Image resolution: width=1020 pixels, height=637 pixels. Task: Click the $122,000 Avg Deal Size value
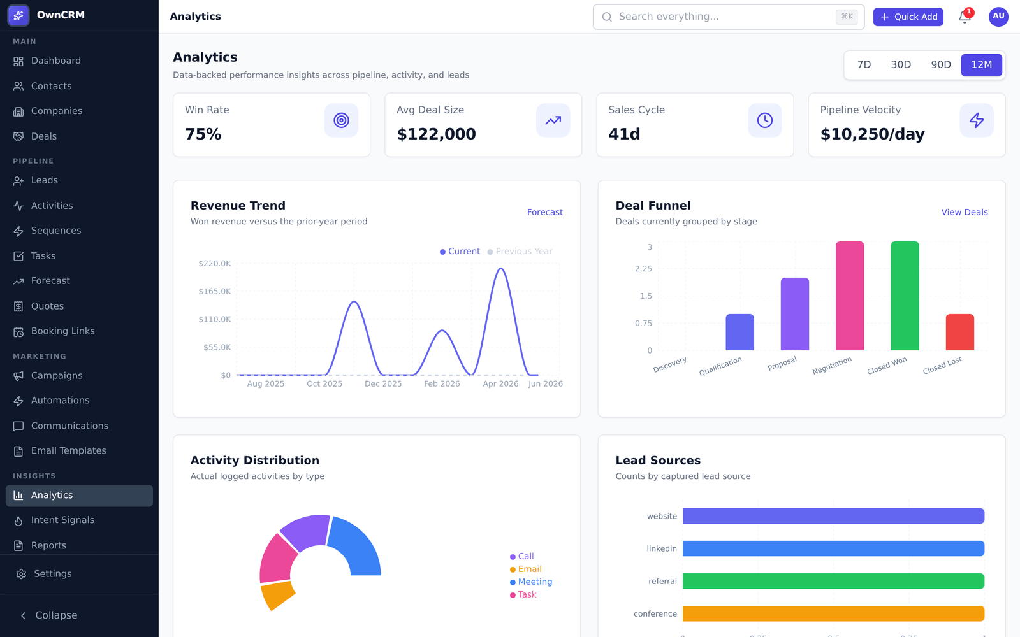tap(436, 134)
